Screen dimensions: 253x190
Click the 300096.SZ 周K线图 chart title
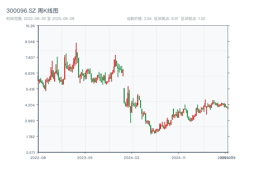click(32, 11)
